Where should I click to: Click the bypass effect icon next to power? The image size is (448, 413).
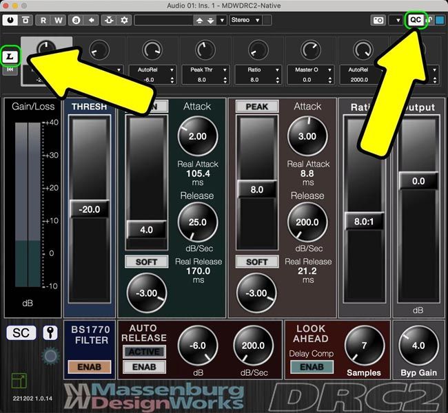tap(26, 20)
